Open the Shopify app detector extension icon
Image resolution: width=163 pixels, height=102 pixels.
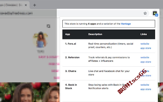(155, 14)
